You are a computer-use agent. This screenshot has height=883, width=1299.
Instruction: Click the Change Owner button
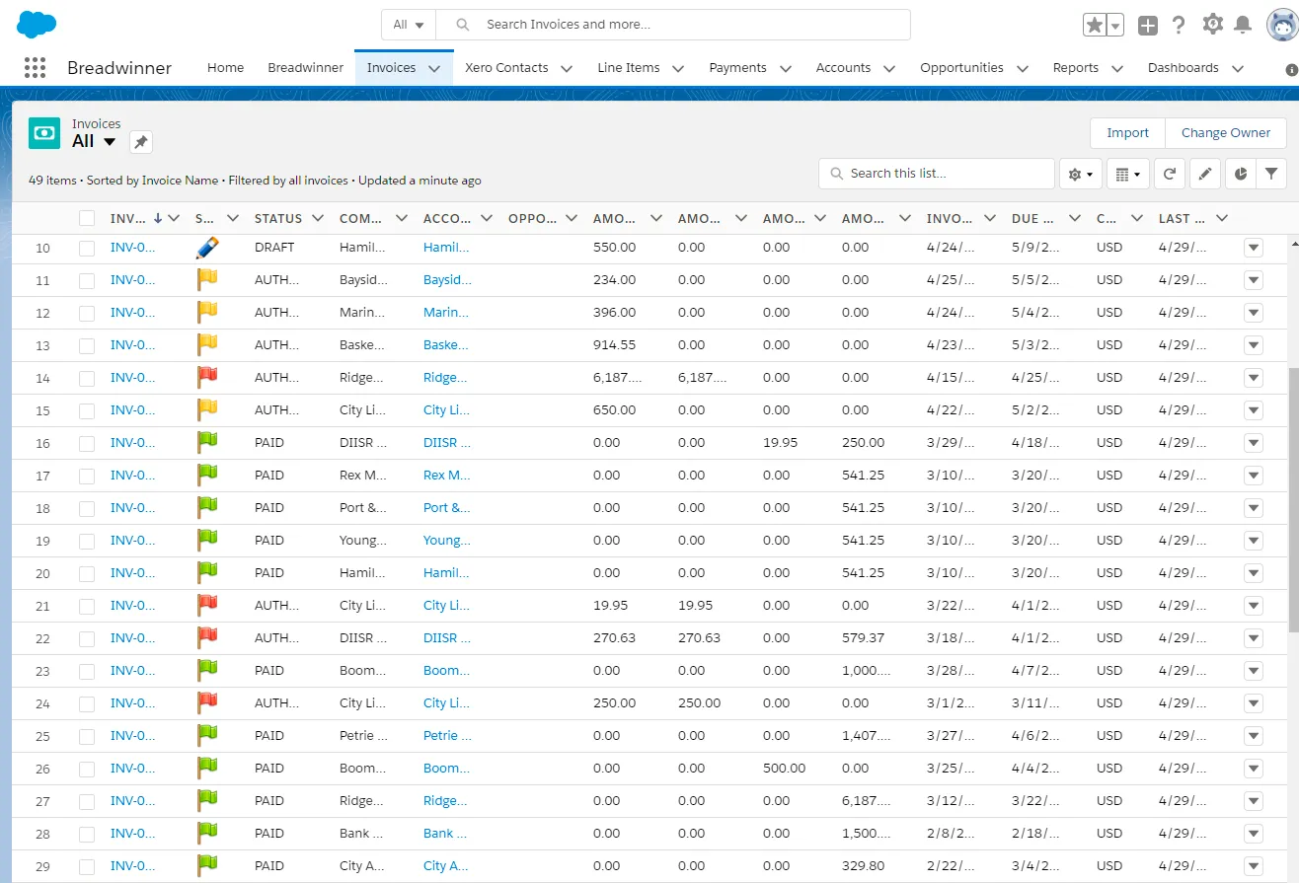point(1226,133)
